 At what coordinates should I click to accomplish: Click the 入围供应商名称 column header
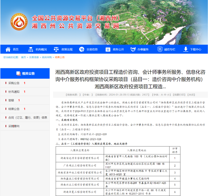(x=80, y=150)
